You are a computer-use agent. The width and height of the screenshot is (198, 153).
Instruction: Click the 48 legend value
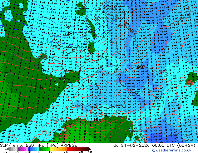90,152
